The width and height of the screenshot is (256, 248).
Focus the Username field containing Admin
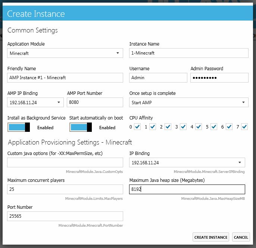158,78
